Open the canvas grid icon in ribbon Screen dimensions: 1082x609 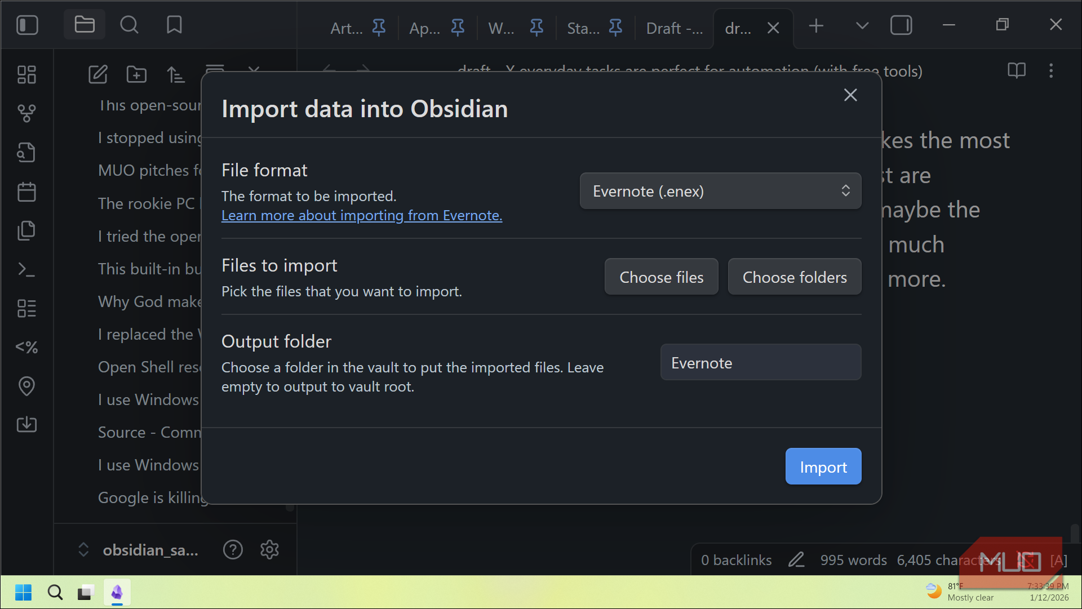[26, 74]
